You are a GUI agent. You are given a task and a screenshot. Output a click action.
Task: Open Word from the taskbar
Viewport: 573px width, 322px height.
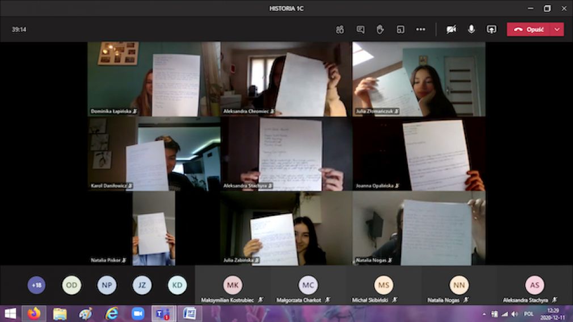click(x=189, y=313)
